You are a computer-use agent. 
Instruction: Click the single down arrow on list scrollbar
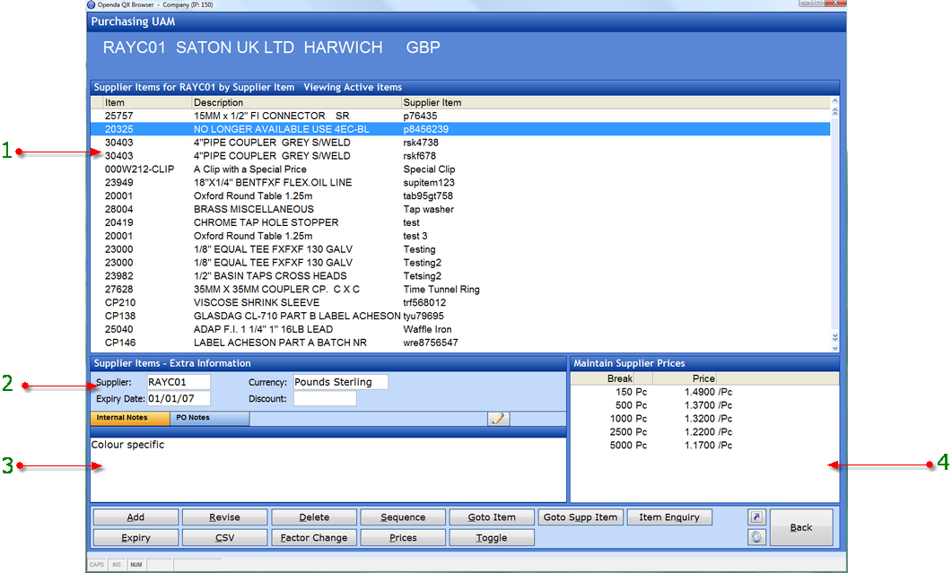834,348
